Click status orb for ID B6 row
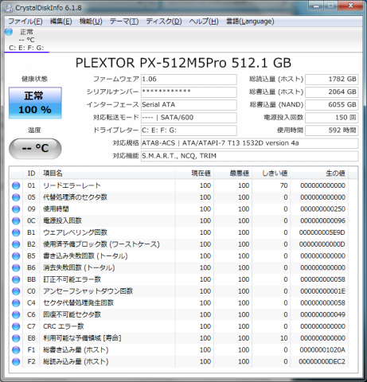 pos(16,267)
